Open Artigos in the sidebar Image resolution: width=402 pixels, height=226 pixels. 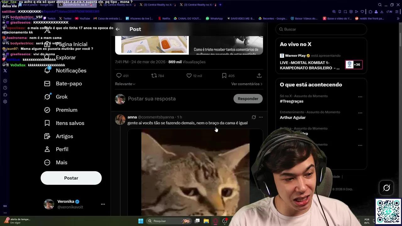click(58, 136)
